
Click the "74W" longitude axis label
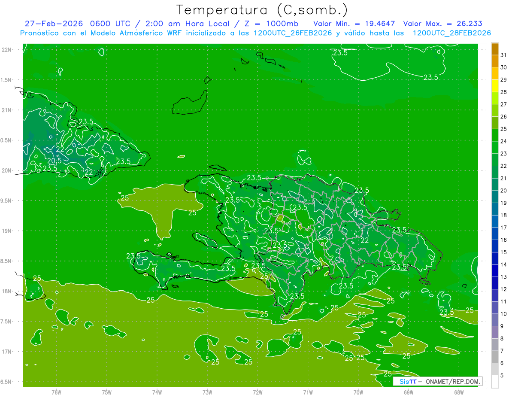157,392
